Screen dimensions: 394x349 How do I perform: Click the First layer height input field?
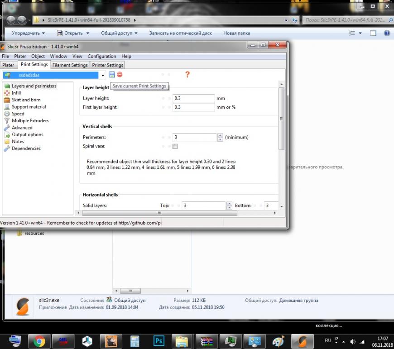[x=193, y=107]
